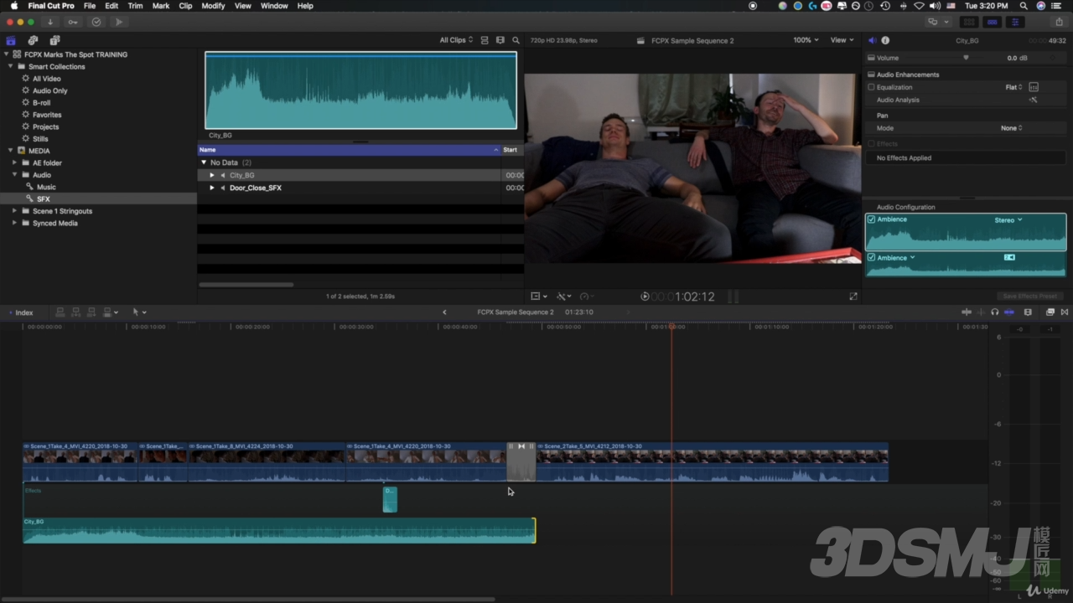Screen dimensions: 1073x603
Task: Open clip appearance filmstrip icon
Action: (1029, 312)
